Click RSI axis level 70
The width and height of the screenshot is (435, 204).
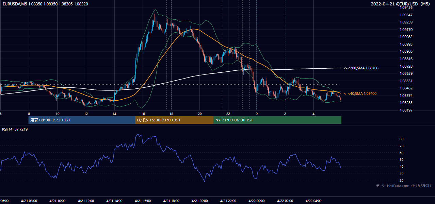[x=402, y=146]
